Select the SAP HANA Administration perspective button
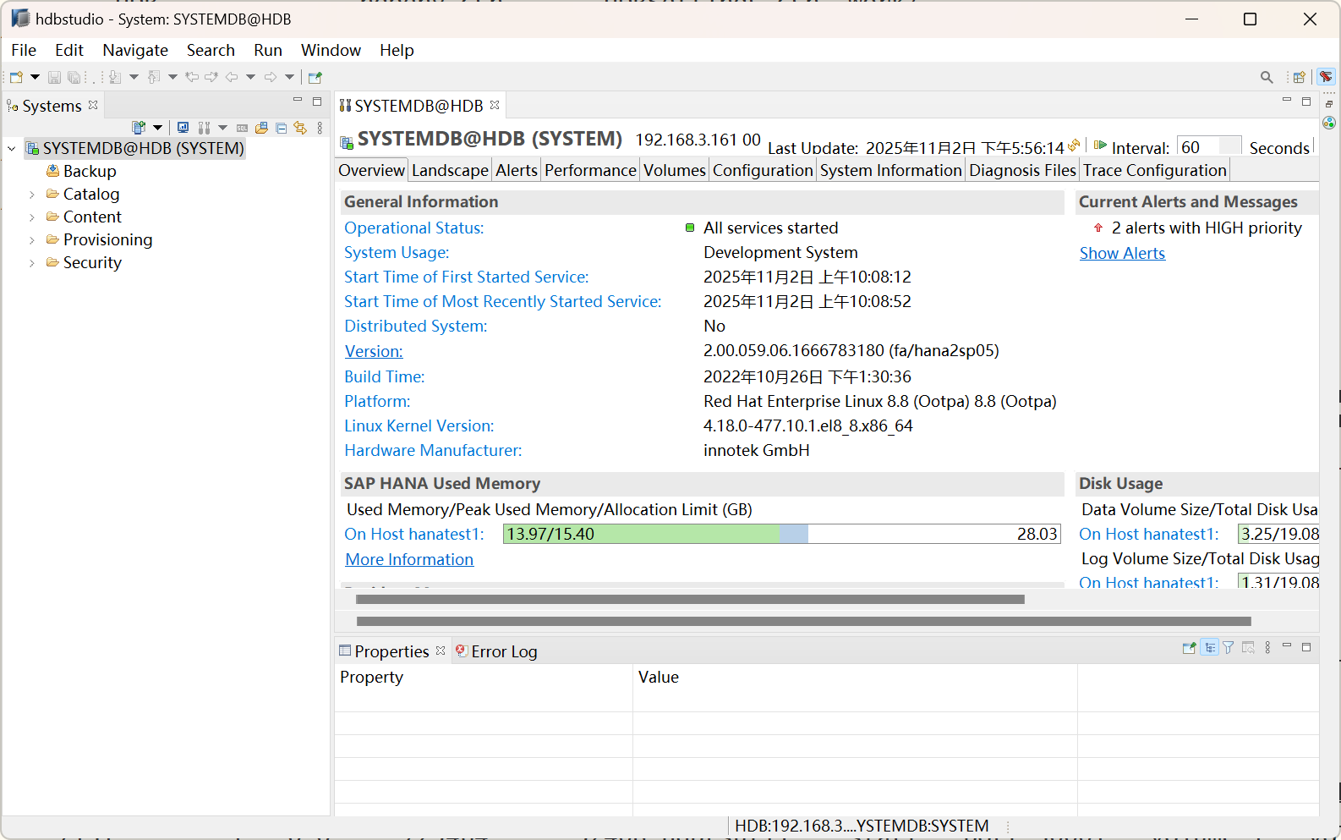 1326,77
